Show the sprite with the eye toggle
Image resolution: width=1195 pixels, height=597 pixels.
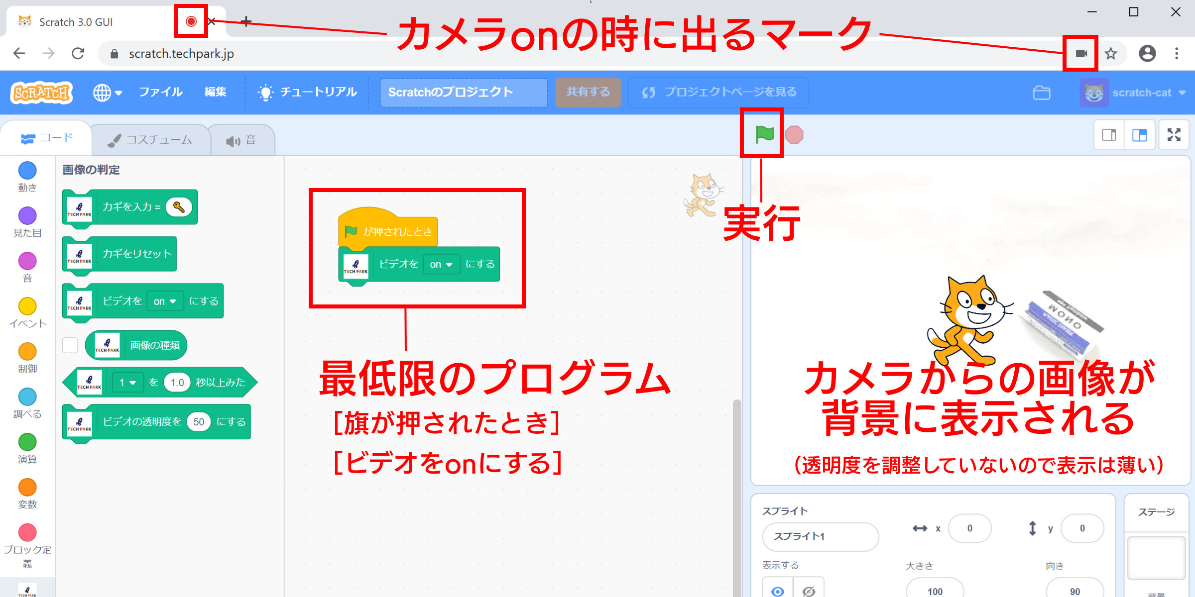[x=777, y=591]
